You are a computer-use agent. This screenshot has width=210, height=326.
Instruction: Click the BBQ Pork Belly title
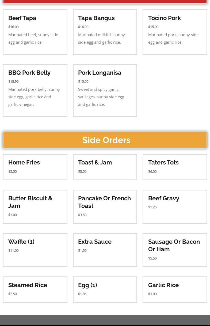coord(29,73)
